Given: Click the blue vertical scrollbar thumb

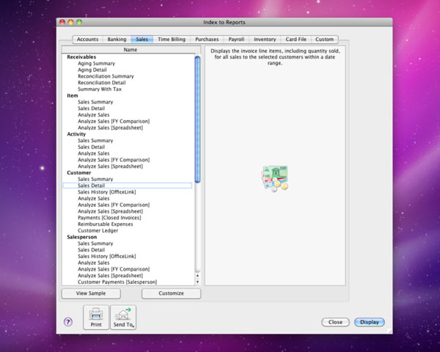Looking at the screenshot, I should pyautogui.click(x=197, y=120).
